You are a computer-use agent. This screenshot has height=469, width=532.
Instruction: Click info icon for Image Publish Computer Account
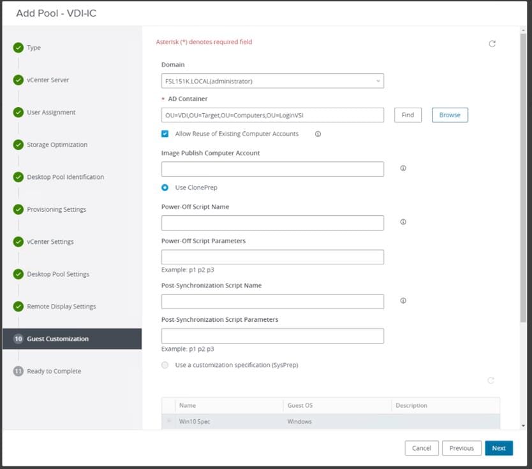click(403, 169)
